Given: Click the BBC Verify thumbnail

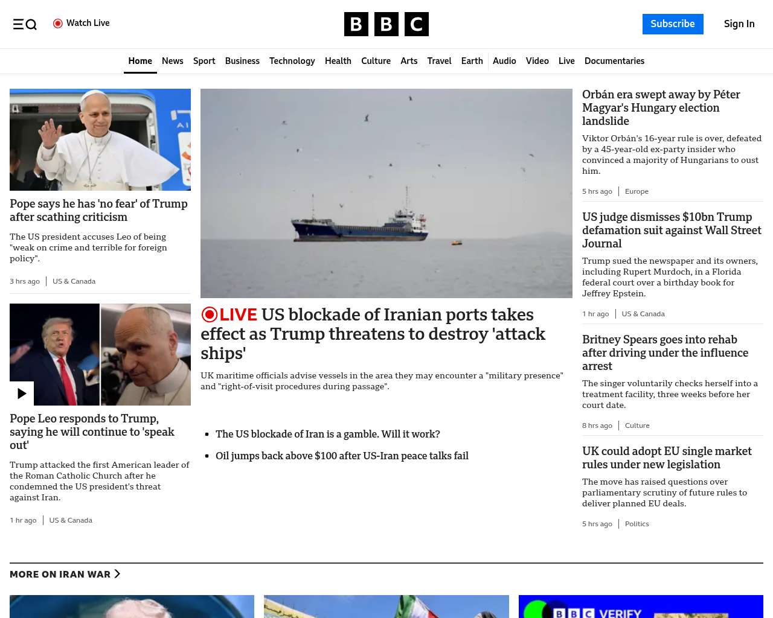Looking at the screenshot, I should coord(640,607).
